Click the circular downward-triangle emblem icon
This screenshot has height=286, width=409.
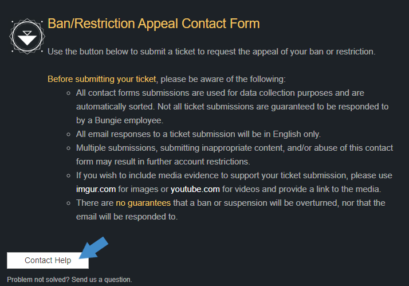(x=27, y=37)
